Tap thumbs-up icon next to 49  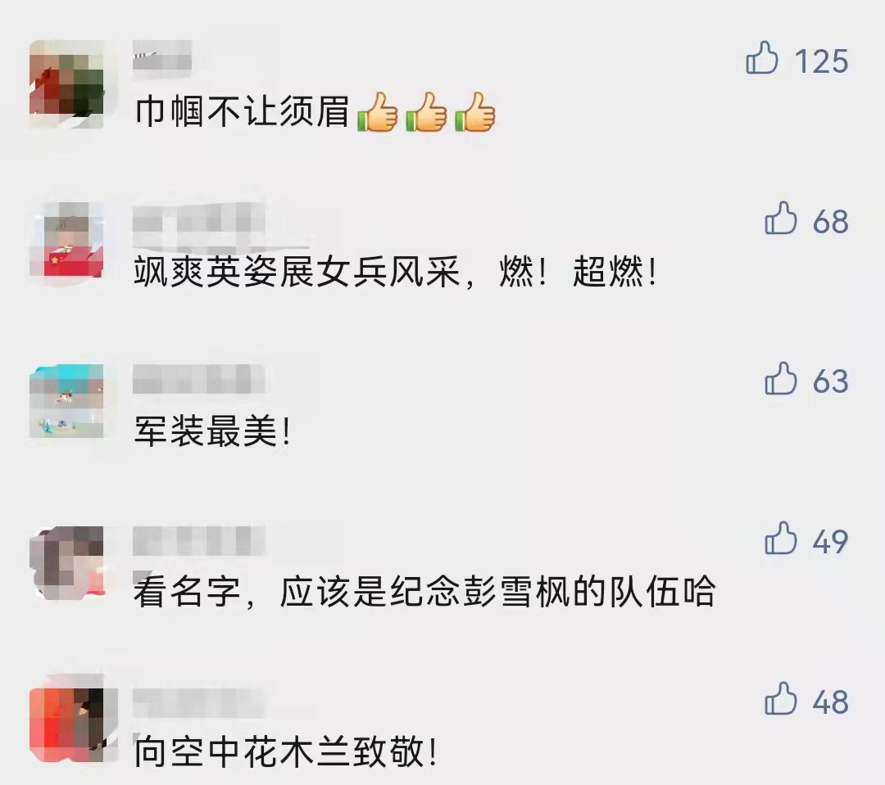[781, 539]
